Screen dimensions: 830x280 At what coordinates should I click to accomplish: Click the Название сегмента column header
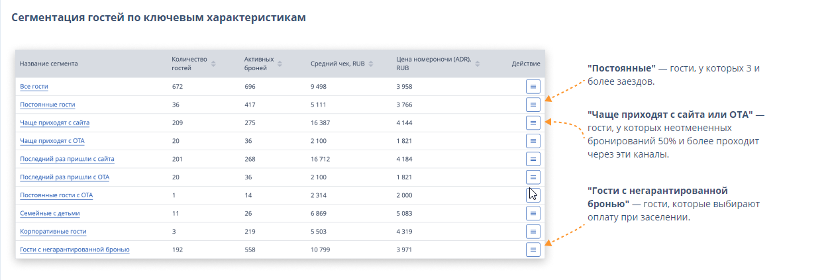tap(49, 64)
